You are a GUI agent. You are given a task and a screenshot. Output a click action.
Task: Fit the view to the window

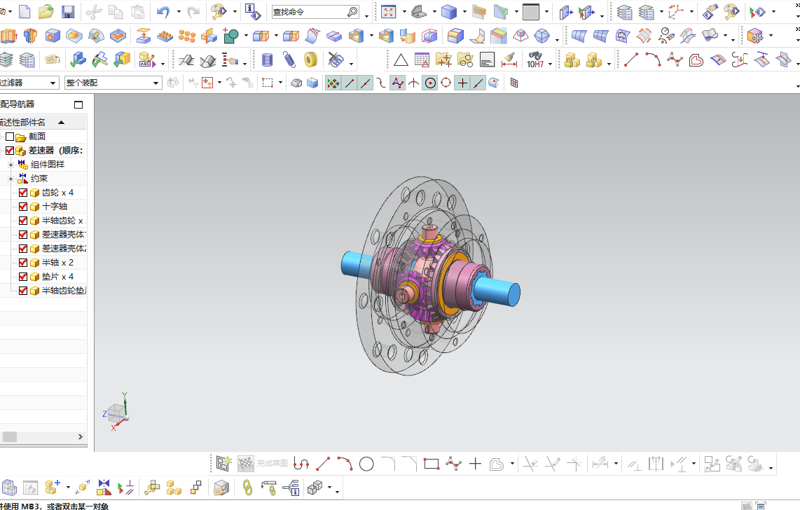point(389,11)
